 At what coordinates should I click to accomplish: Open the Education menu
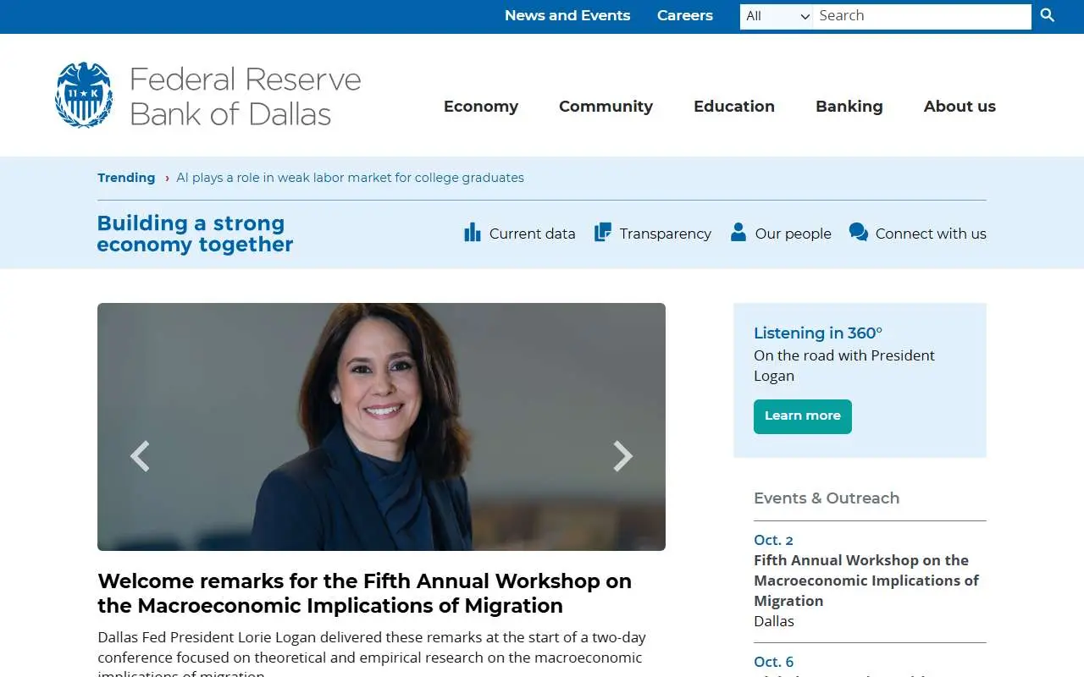[734, 107]
